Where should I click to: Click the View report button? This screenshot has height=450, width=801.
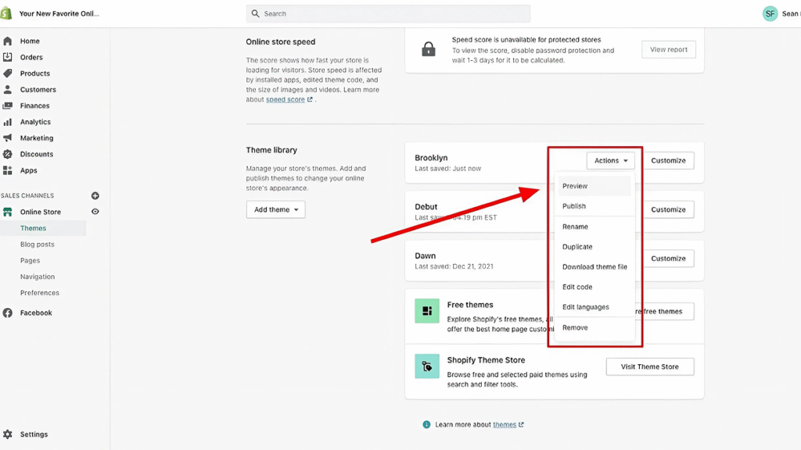pyautogui.click(x=669, y=49)
